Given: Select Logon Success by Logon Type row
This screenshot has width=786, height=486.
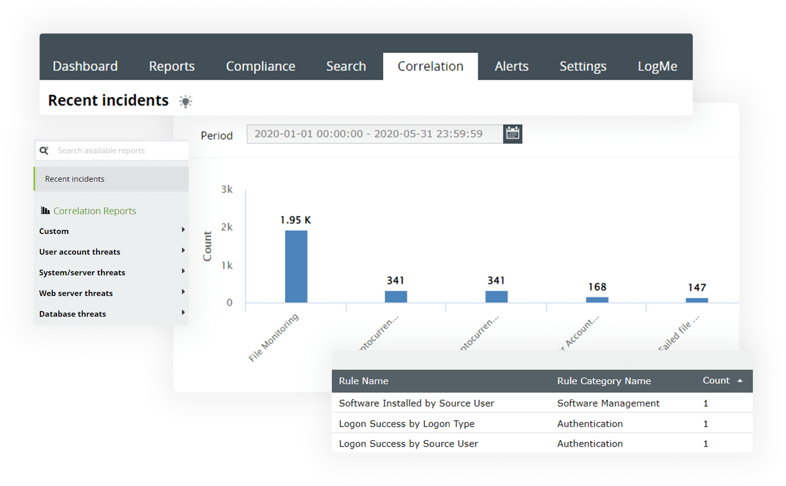Looking at the screenshot, I should tap(542, 423).
